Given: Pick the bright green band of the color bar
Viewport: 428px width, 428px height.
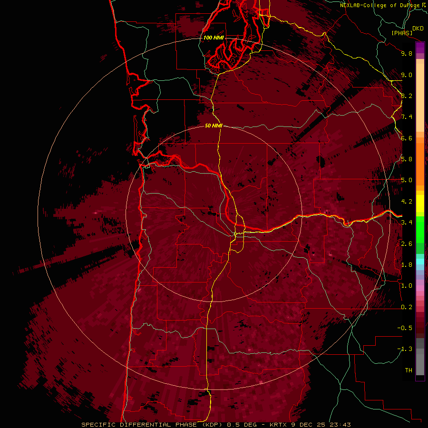Looking at the screenshot, I should [420, 229].
